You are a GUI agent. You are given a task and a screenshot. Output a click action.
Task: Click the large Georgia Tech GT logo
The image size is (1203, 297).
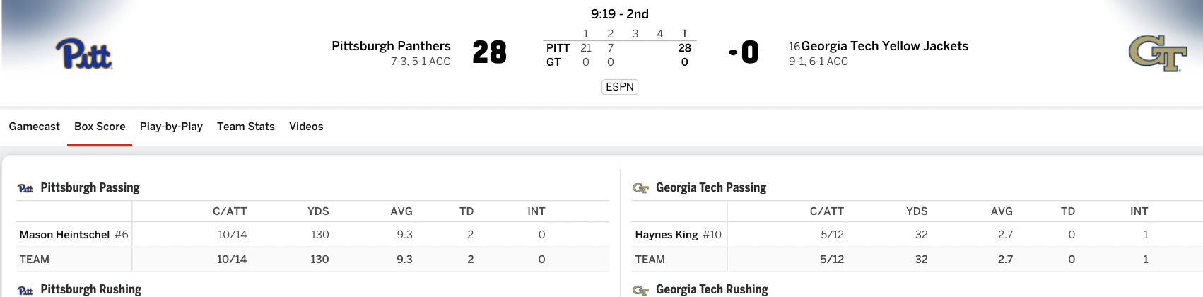click(1157, 54)
